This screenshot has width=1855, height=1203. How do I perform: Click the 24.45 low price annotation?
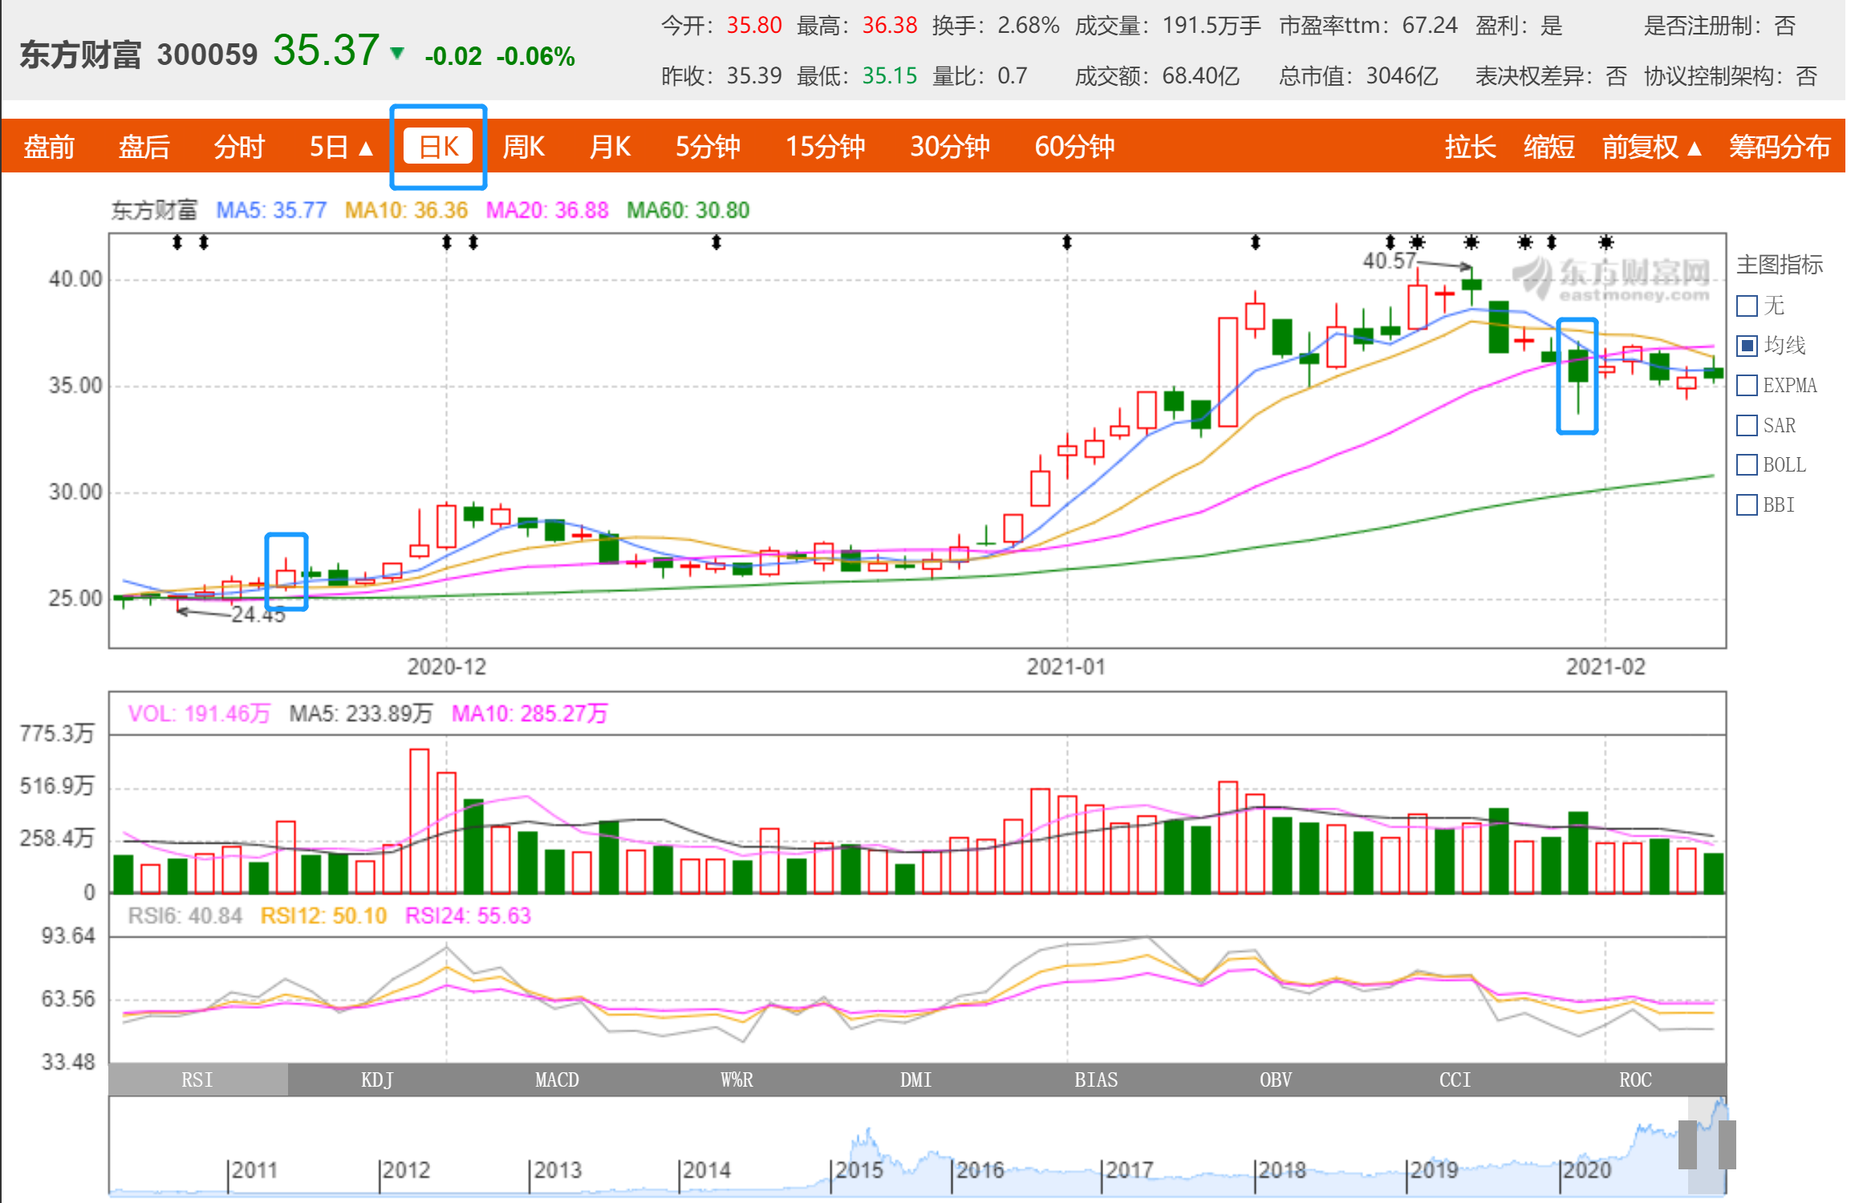[x=258, y=615]
